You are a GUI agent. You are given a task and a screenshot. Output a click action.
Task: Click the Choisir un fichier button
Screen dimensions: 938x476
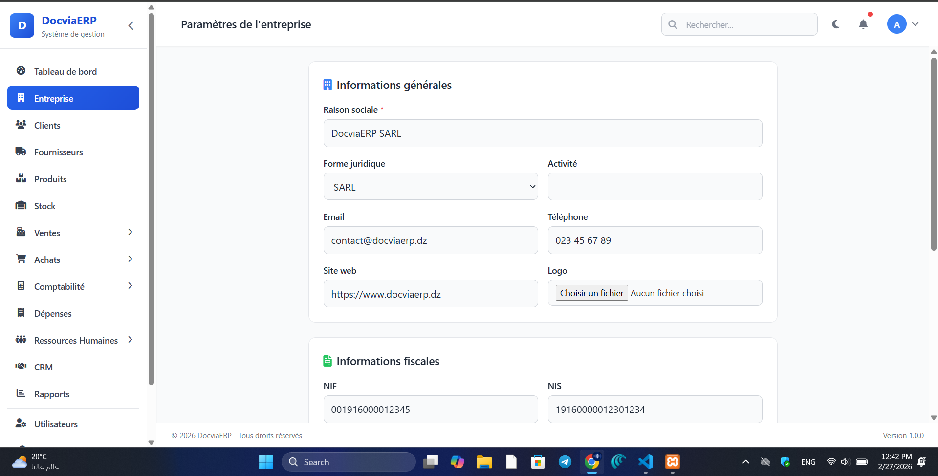(x=591, y=293)
